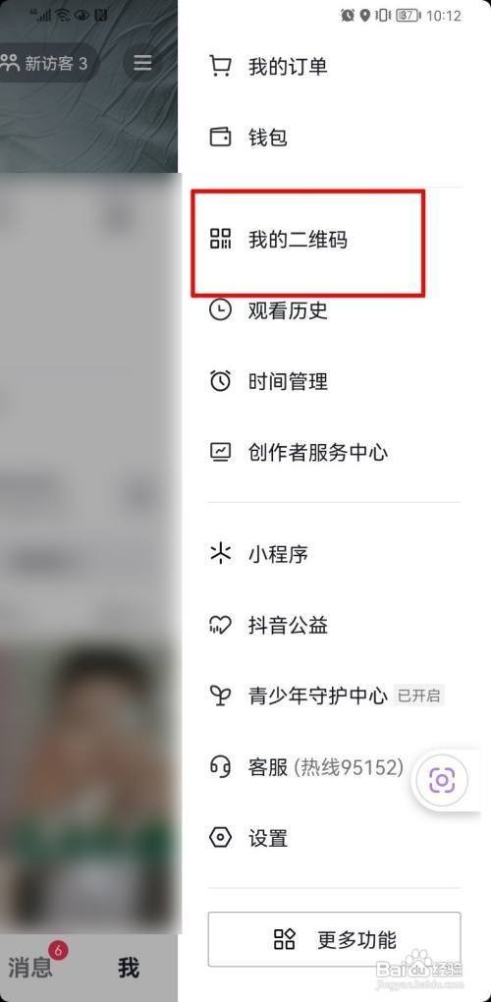Select the 我的二维码 menu entry text
This screenshot has width=491, height=1002.
point(298,240)
